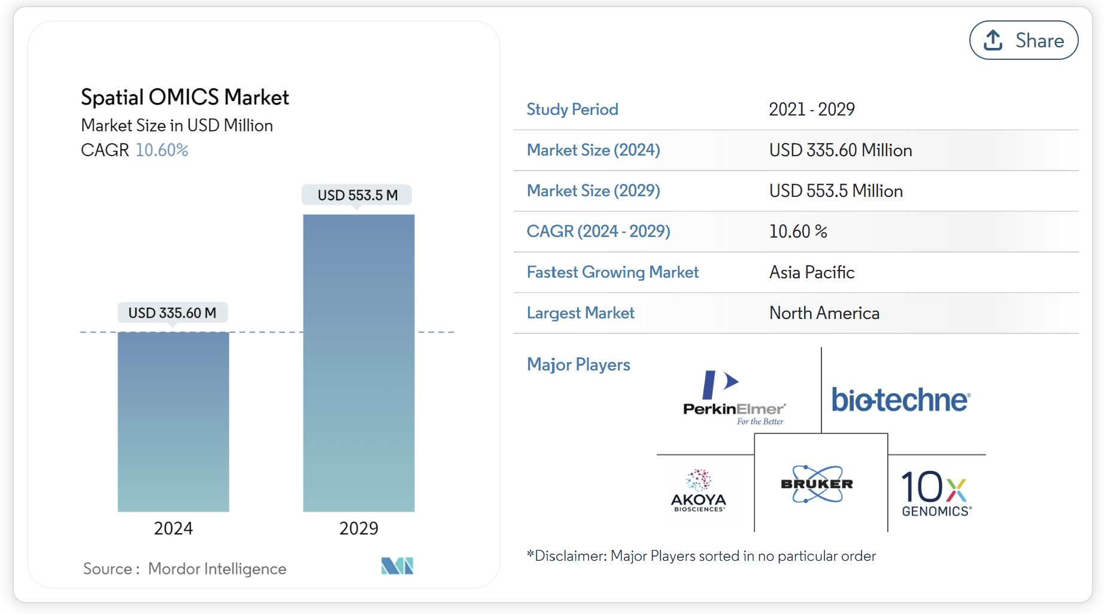Click the Asia Pacific value
This screenshot has width=1104, height=614.
point(812,272)
